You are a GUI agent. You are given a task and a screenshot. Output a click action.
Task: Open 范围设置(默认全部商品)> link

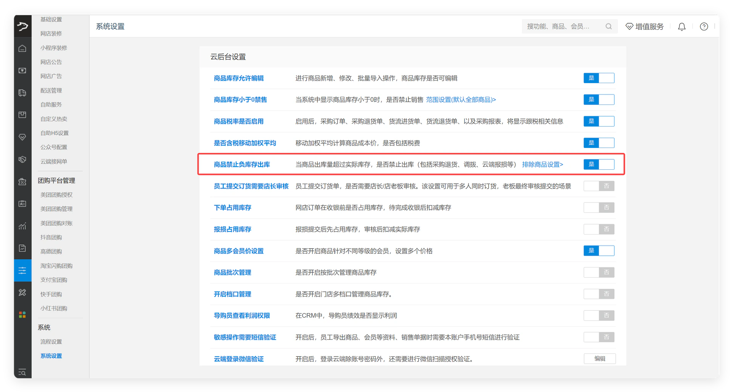pos(461,100)
